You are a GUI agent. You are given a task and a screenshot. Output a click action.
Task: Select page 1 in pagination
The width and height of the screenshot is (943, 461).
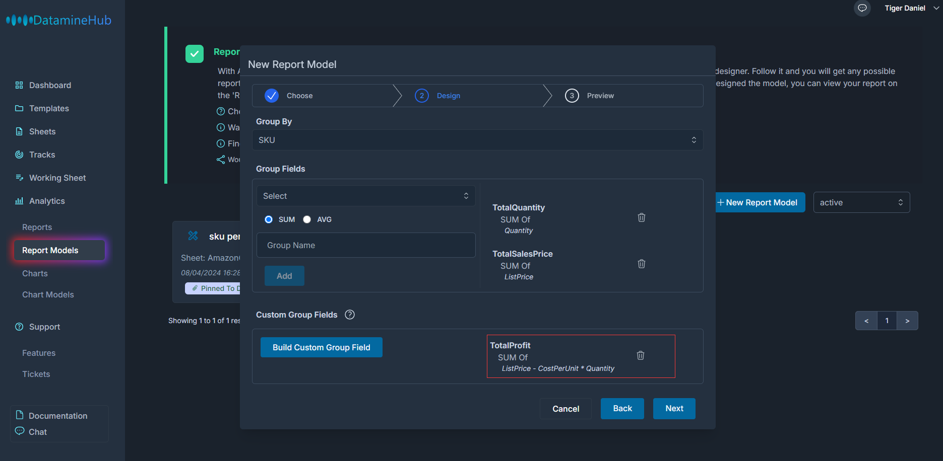point(887,321)
